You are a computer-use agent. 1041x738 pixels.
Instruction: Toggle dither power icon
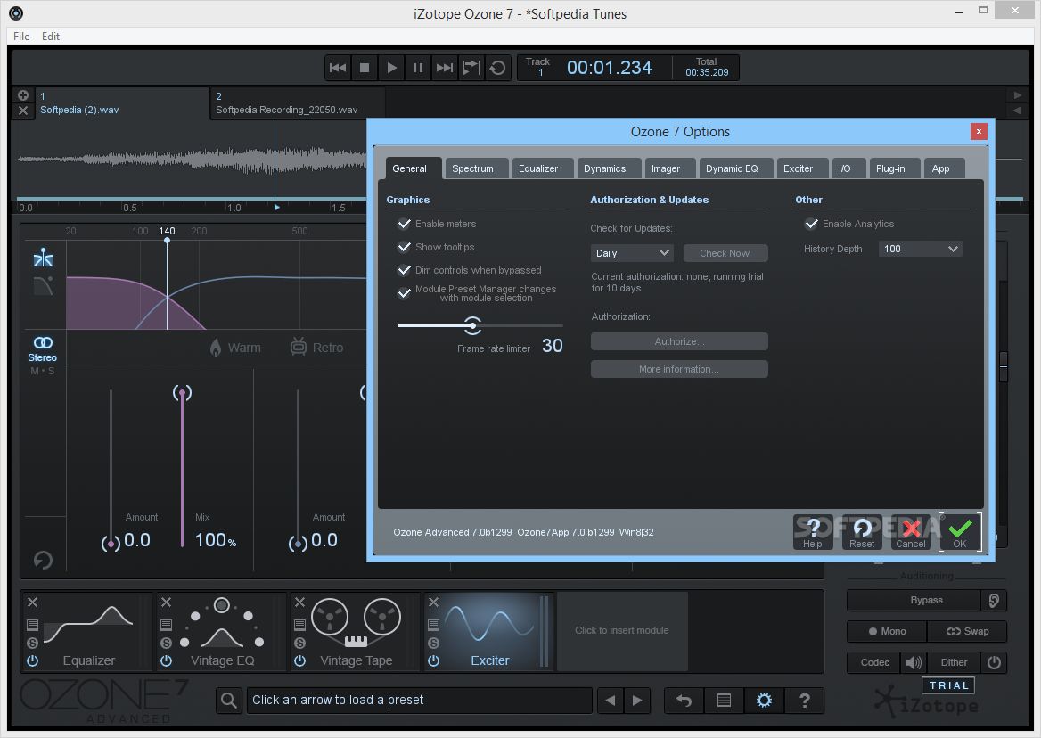994,662
